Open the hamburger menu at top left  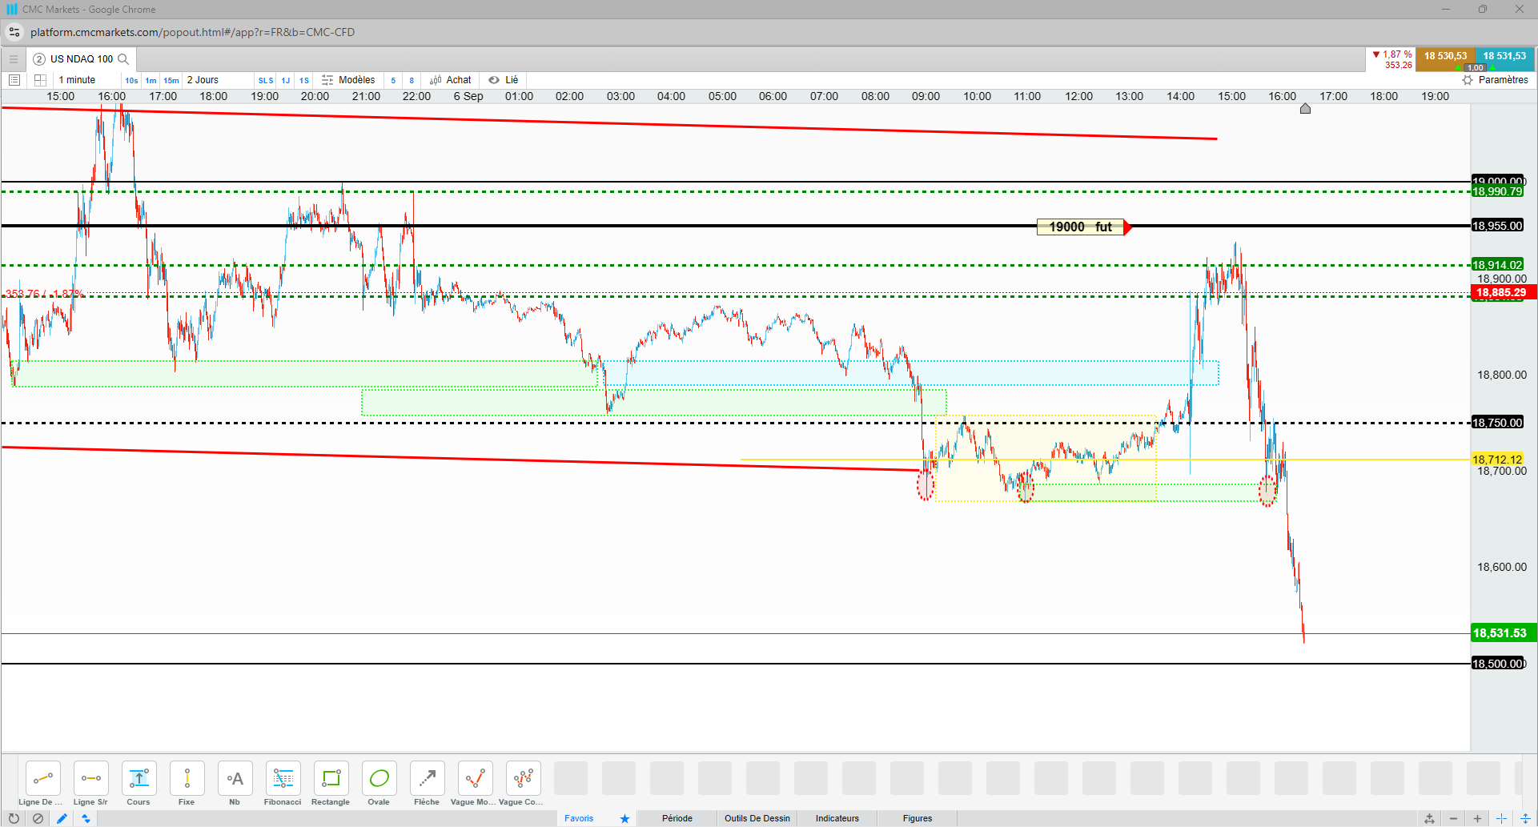(14, 58)
